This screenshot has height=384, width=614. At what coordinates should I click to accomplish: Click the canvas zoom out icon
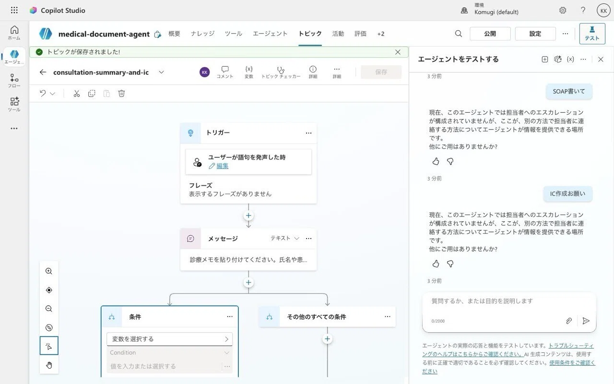tap(49, 309)
